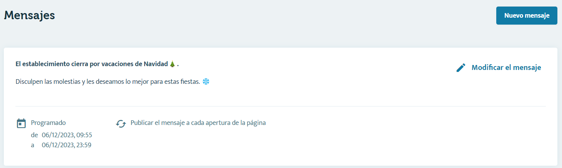Click the Programado label

click(48, 123)
